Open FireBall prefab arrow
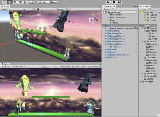160x117 pixels. point(137,58)
